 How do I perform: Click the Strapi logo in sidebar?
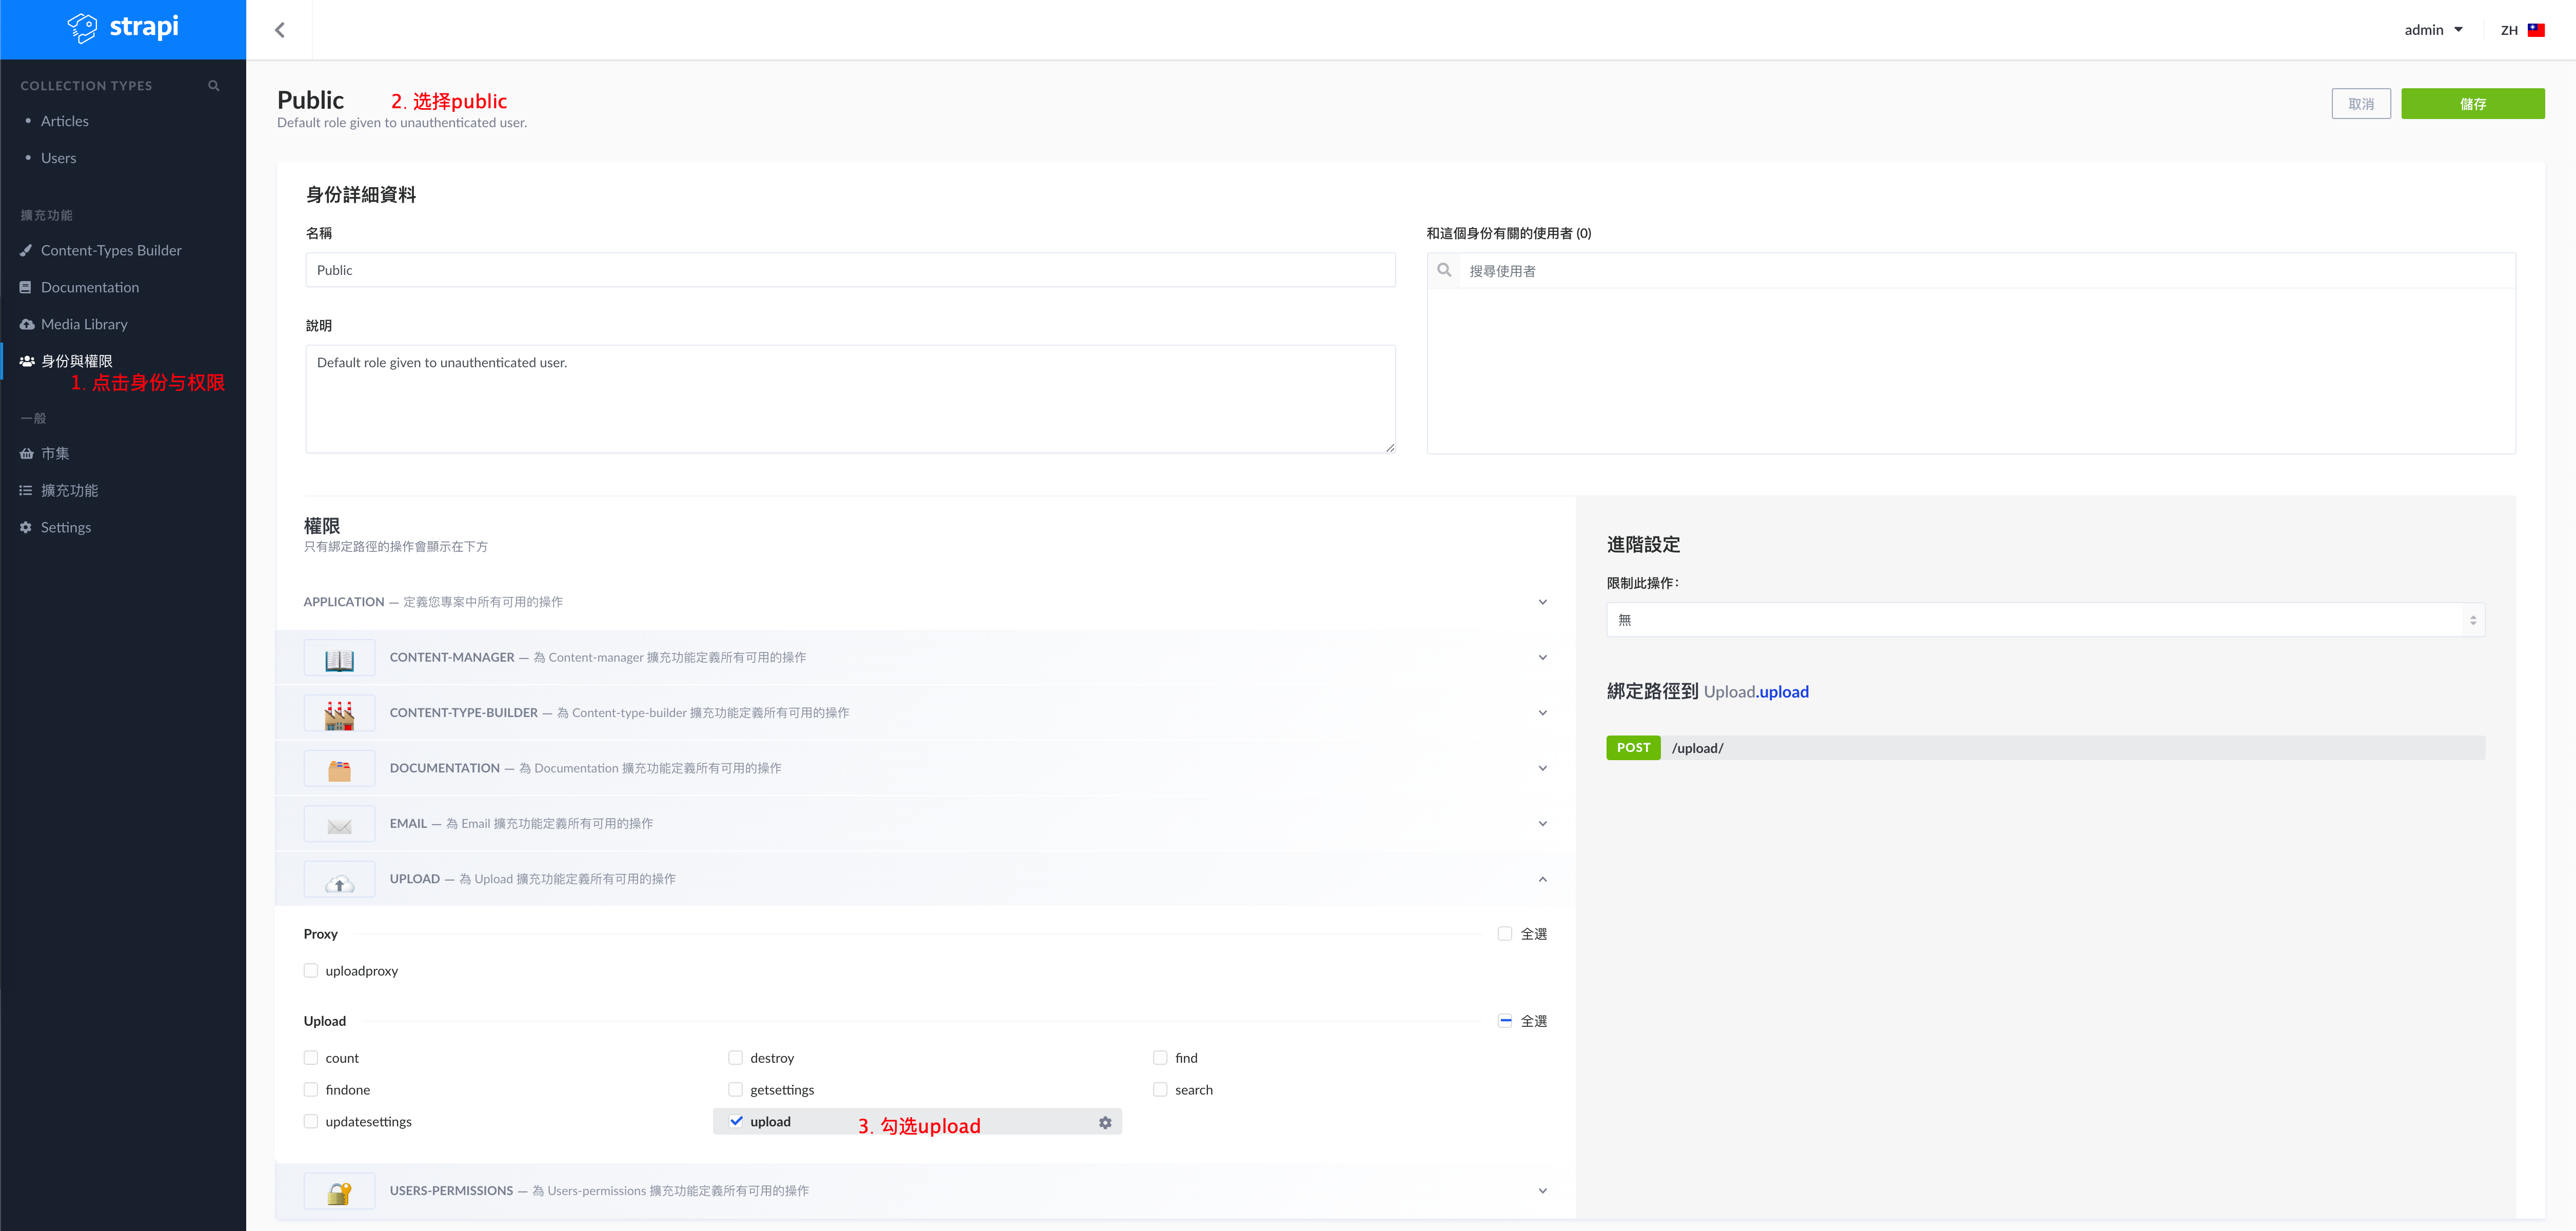pyautogui.click(x=123, y=28)
